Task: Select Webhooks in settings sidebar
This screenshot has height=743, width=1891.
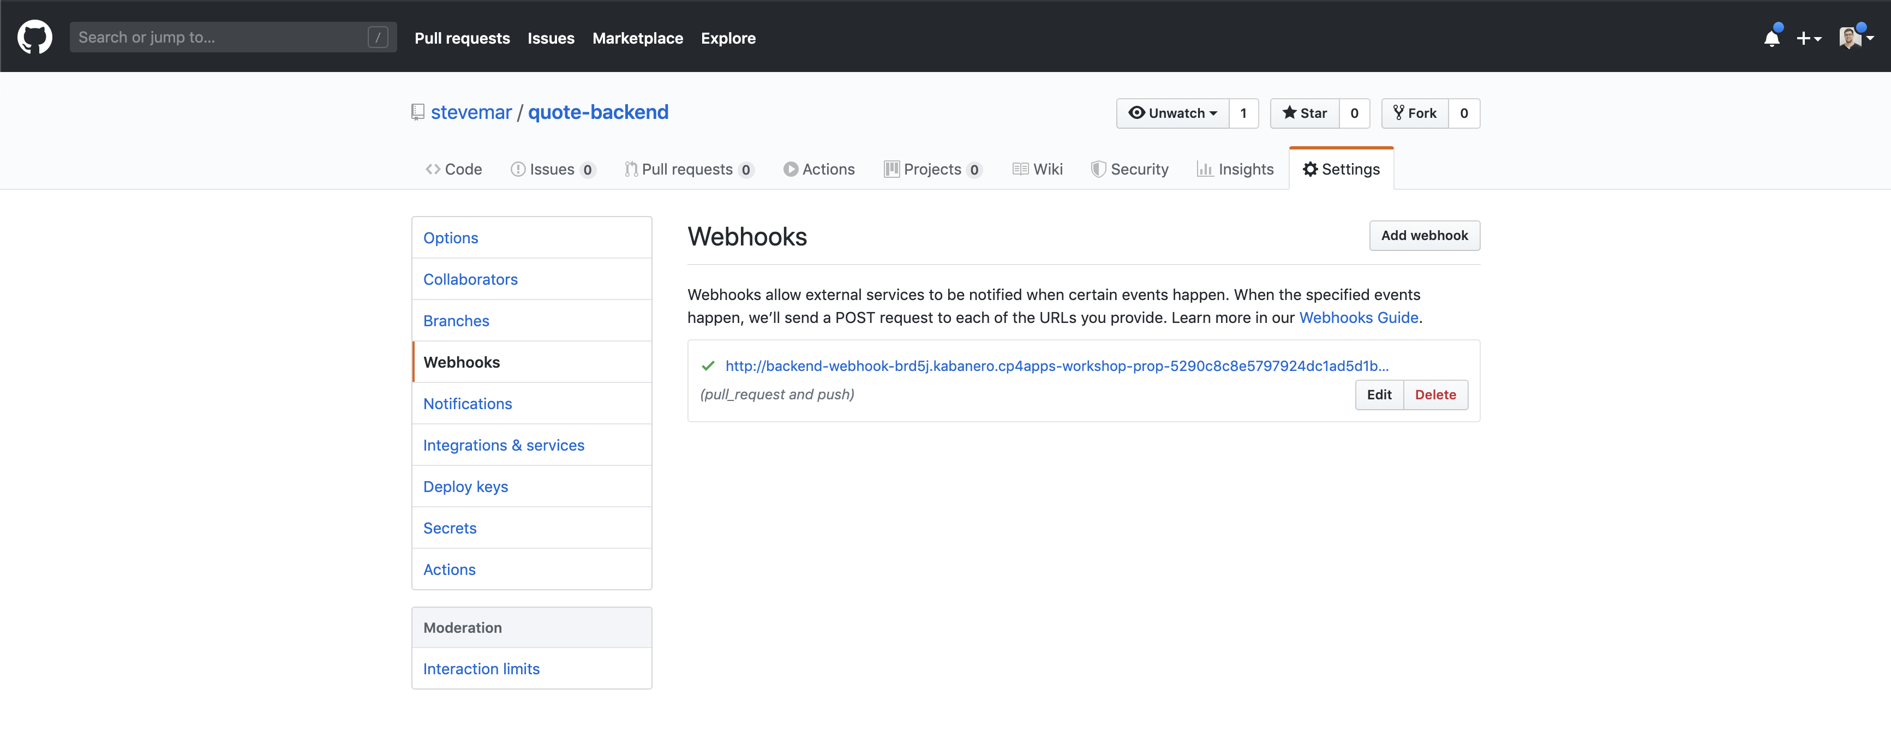Action: 531,362
